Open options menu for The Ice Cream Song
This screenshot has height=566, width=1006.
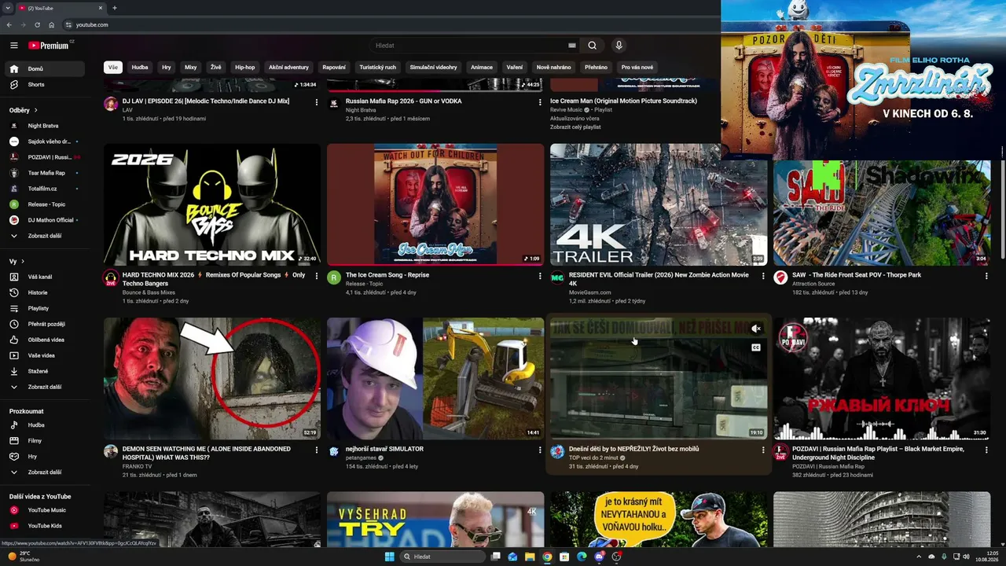(x=540, y=276)
